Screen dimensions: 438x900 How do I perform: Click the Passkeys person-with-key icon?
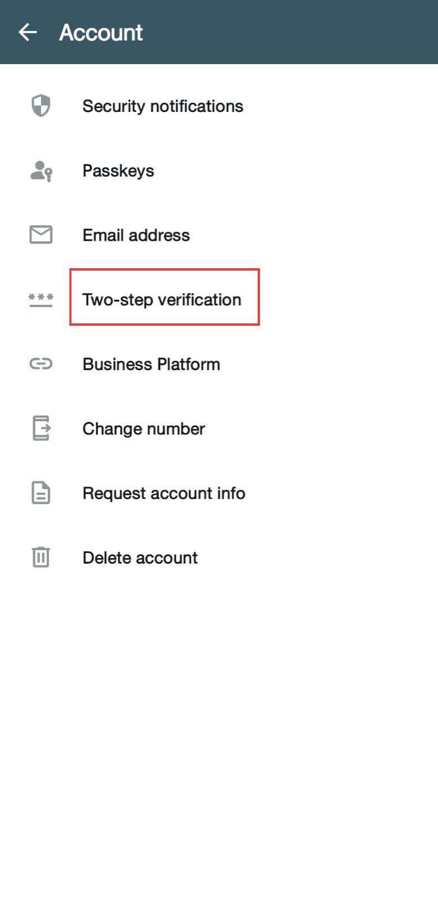[x=41, y=170]
